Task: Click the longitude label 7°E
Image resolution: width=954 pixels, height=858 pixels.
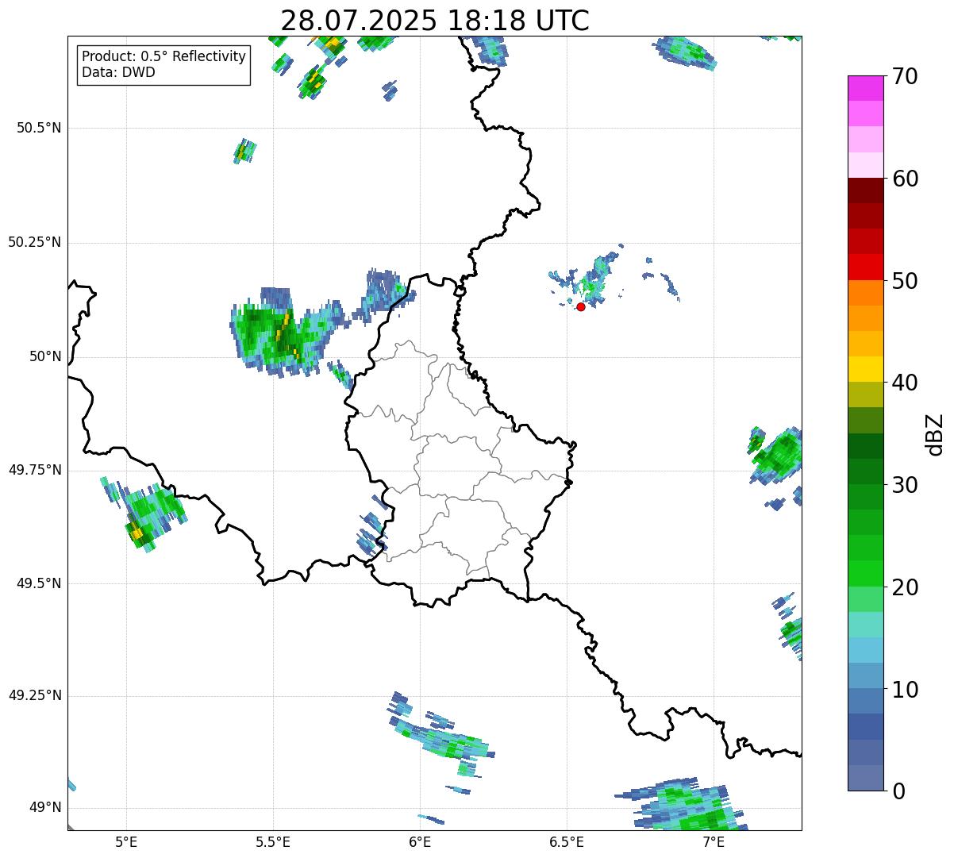Action: pyautogui.click(x=714, y=842)
